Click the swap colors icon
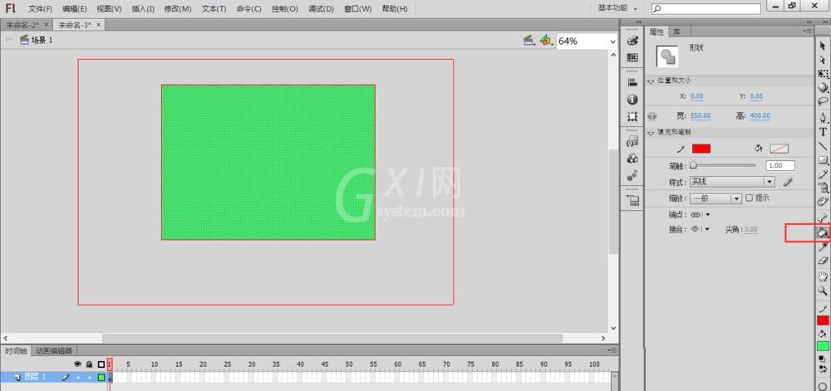Image resolution: width=831 pixels, height=391 pixels. pos(822,368)
